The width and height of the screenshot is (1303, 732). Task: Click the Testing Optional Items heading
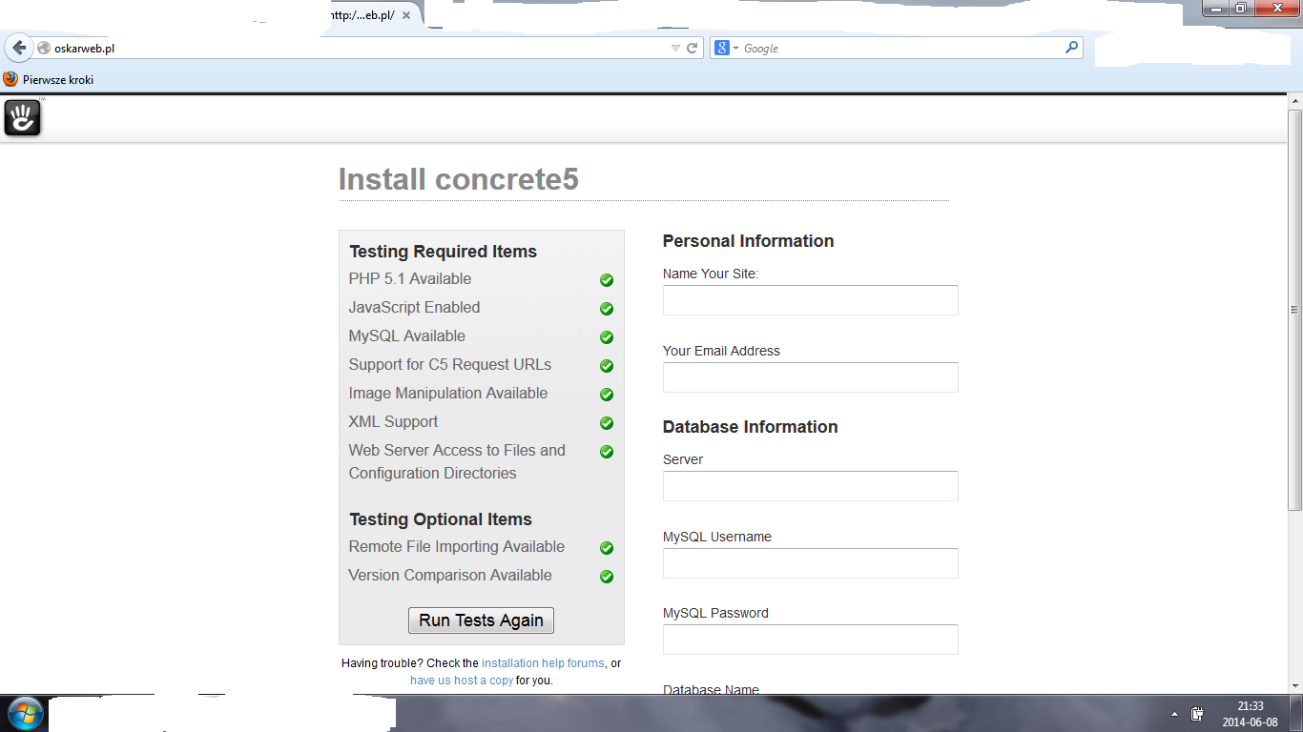(441, 519)
